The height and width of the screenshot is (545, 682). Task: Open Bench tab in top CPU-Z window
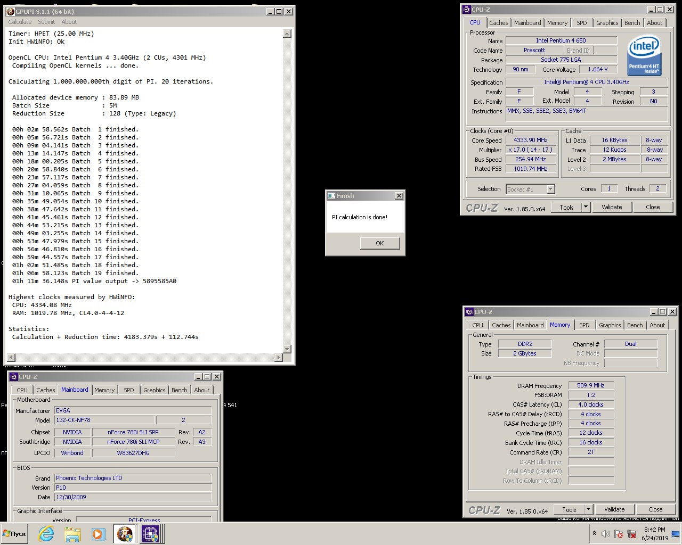(632, 23)
